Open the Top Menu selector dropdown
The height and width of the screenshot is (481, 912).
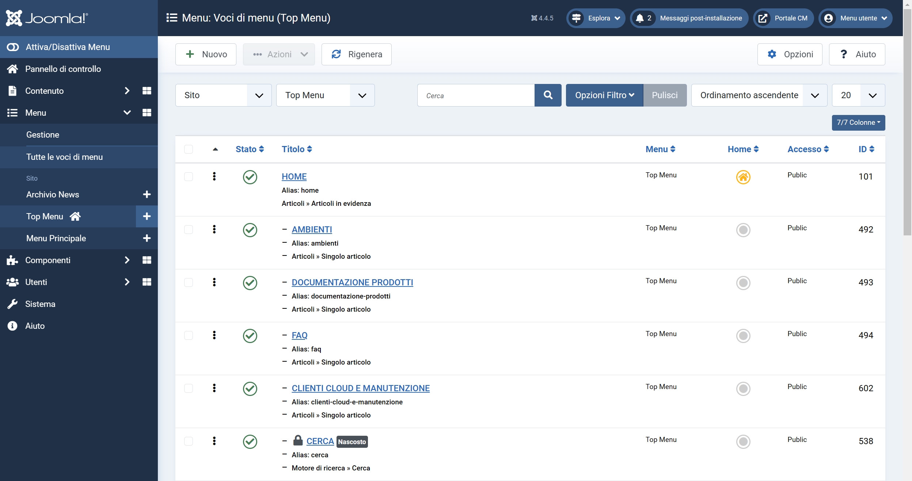point(325,95)
